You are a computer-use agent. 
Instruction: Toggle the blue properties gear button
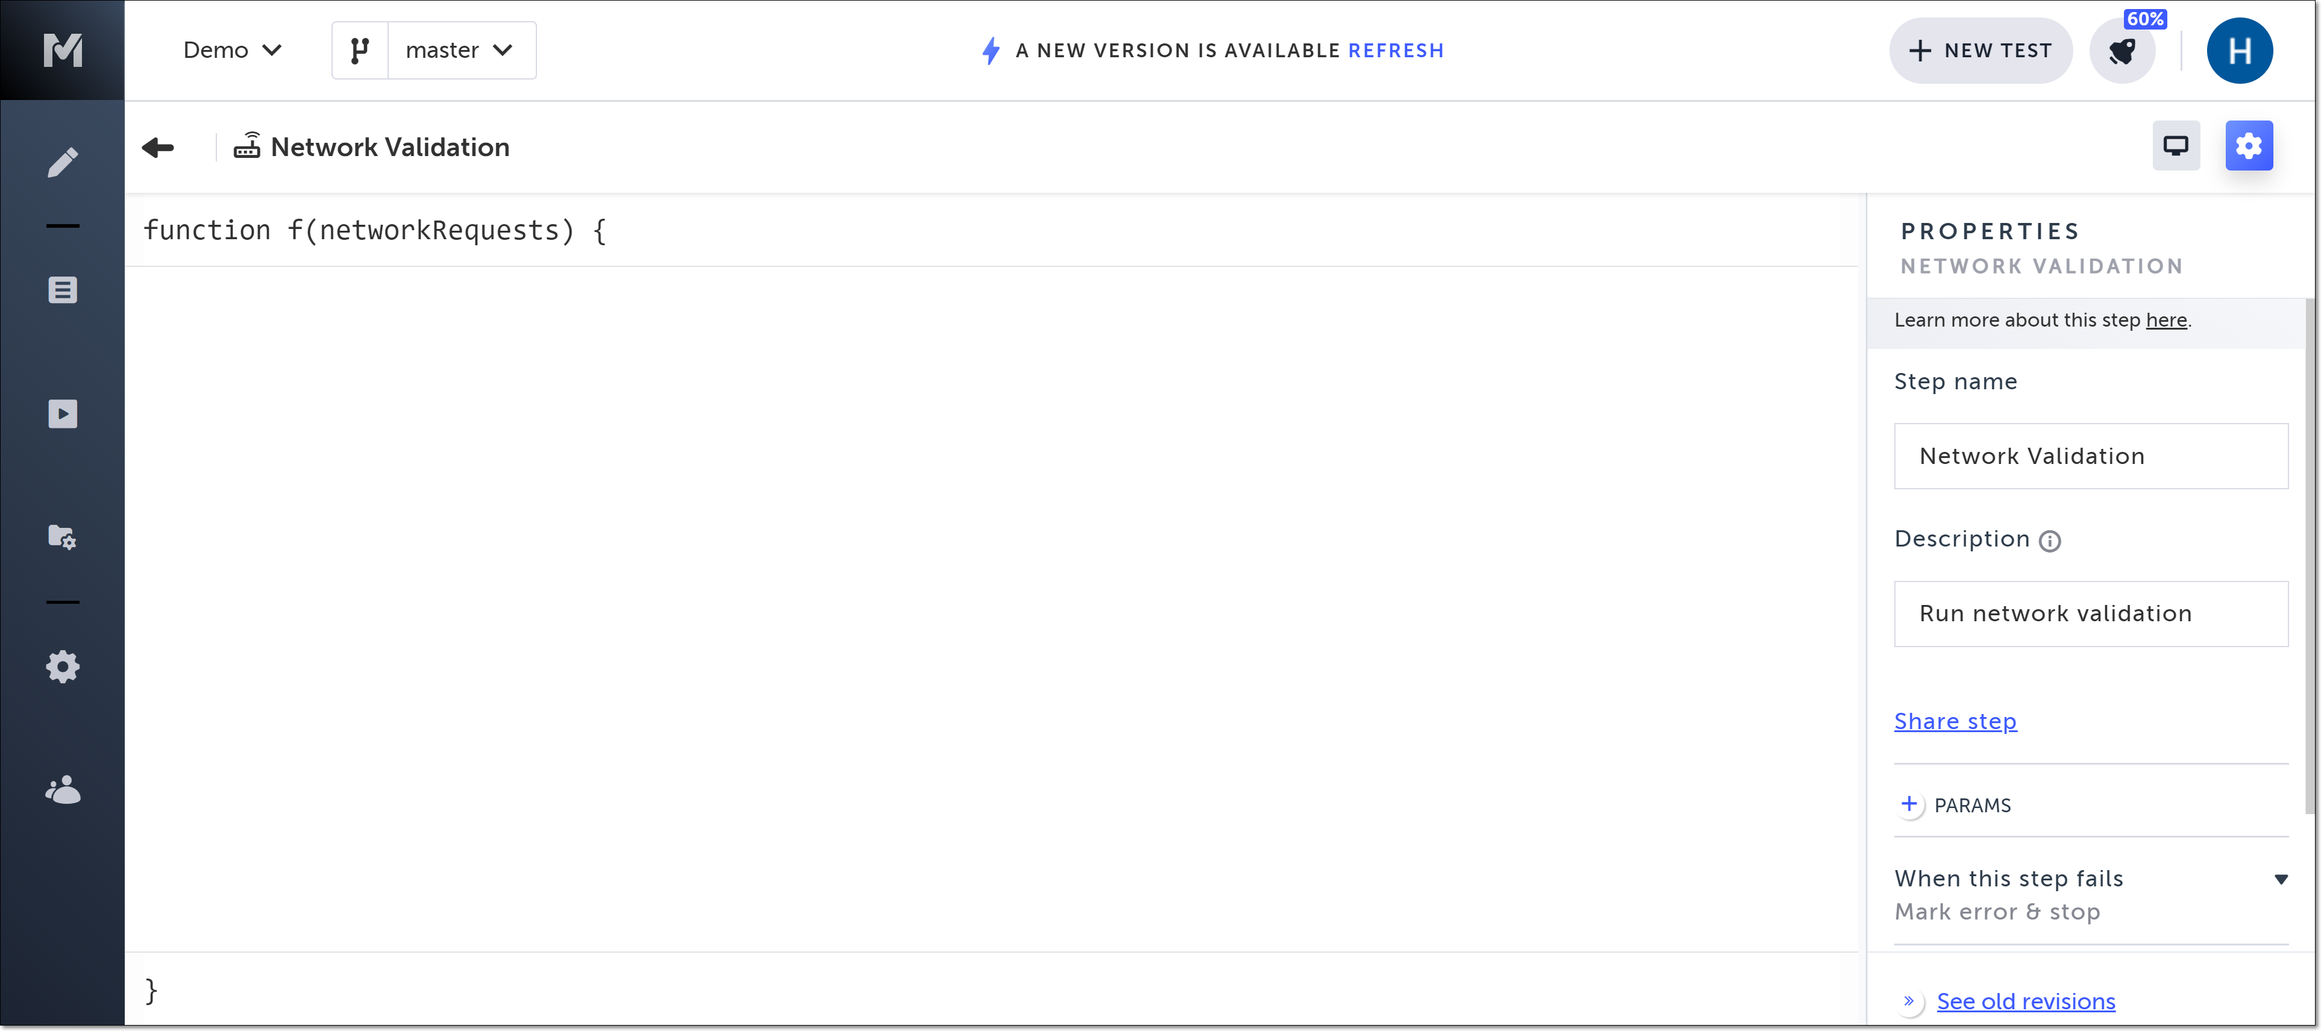[2248, 146]
